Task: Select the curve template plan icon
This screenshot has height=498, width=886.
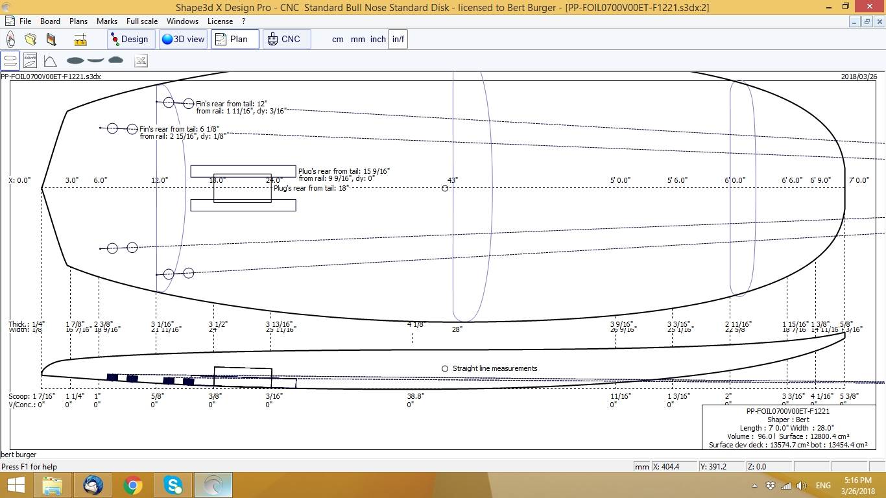Action: (50, 61)
